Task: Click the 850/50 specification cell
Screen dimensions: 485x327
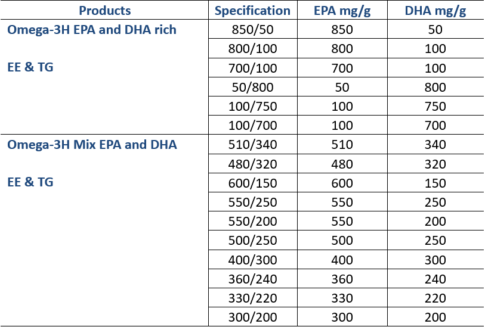Action: pyautogui.click(x=252, y=30)
